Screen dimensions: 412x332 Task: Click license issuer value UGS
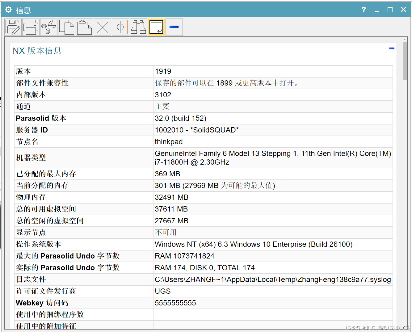pos(163,291)
